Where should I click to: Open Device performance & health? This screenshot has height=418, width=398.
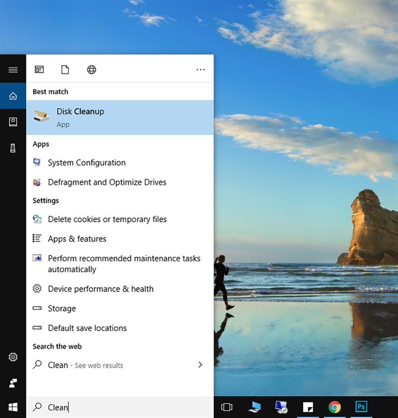(x=120, y=289)
